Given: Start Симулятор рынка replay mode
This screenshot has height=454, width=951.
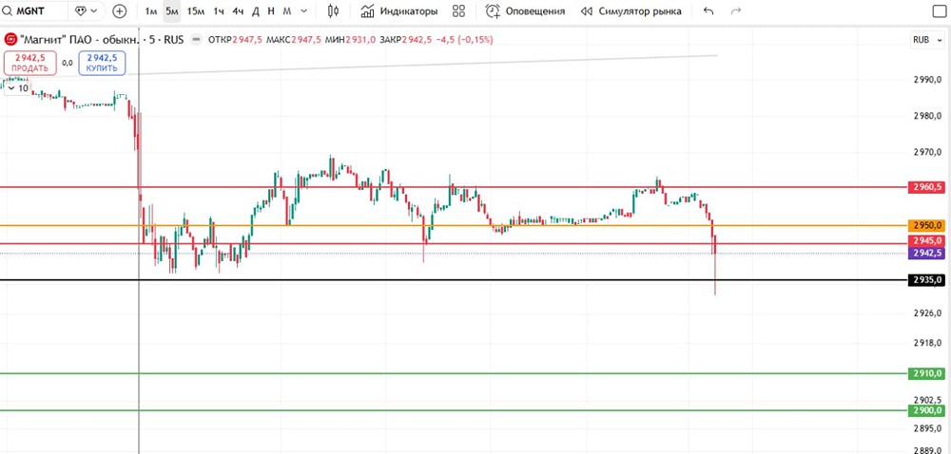Looking at the screenshot, I should 631,10.
